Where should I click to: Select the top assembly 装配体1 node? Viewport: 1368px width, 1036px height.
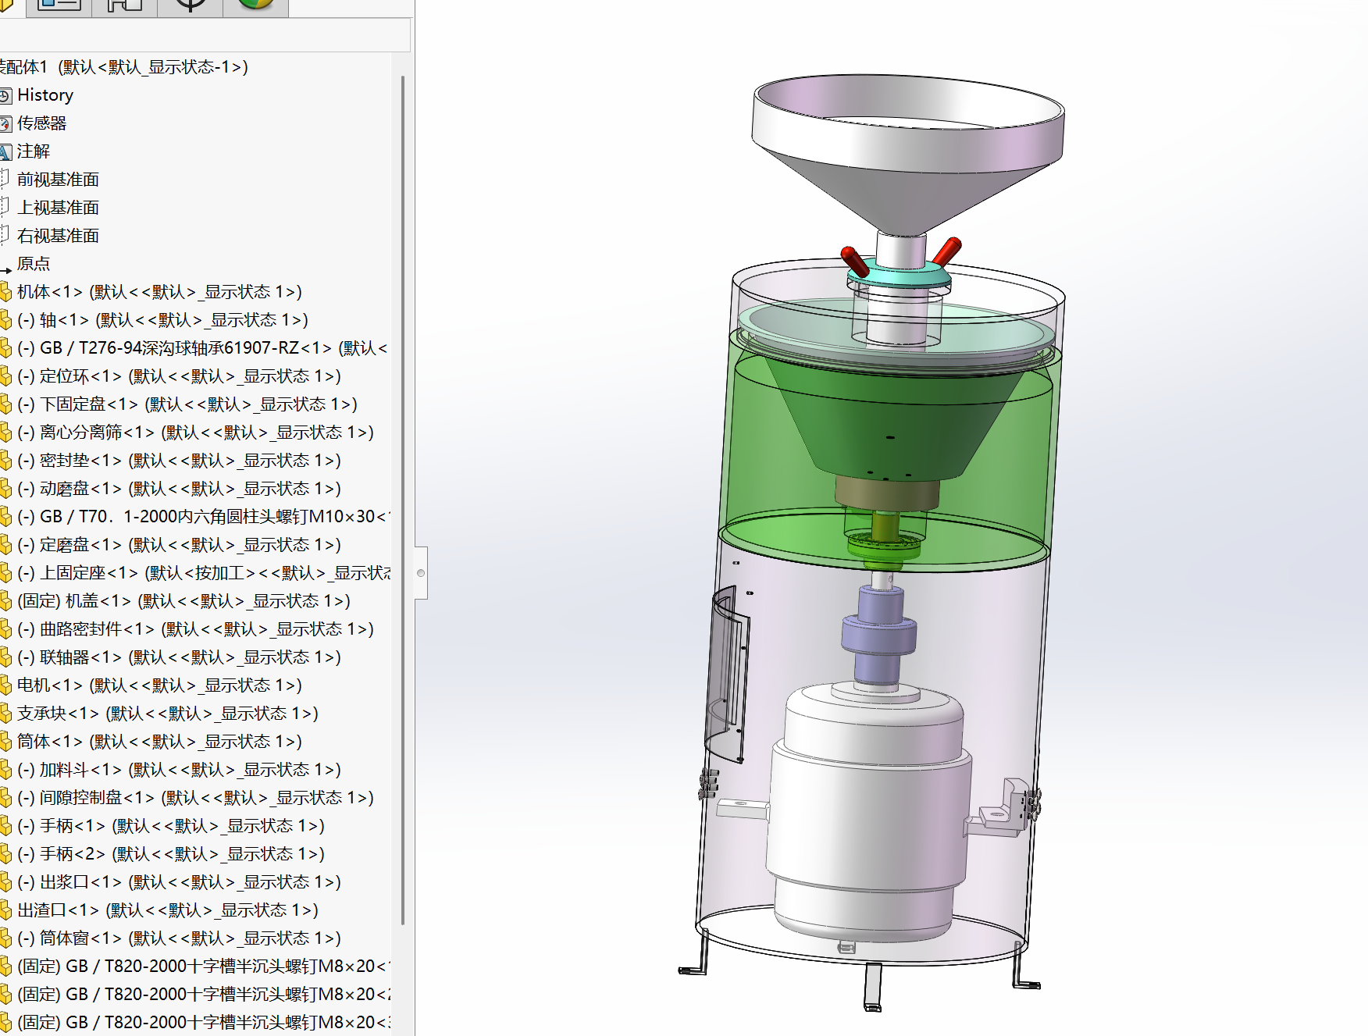[123, 67]
